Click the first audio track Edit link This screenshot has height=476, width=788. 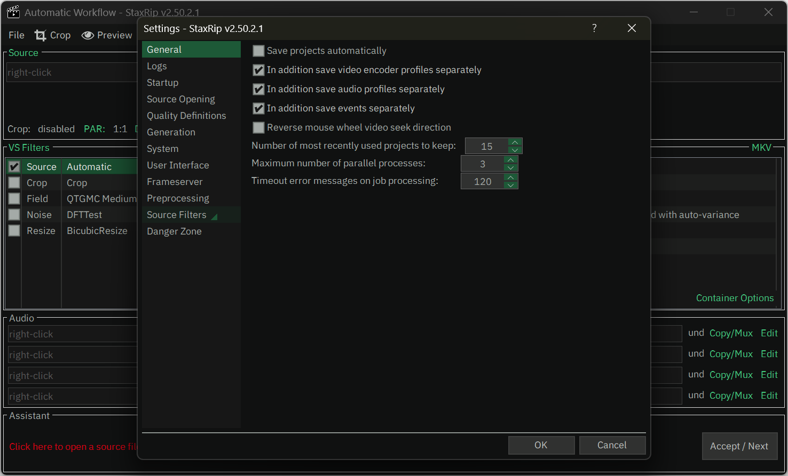pos(769,333)
